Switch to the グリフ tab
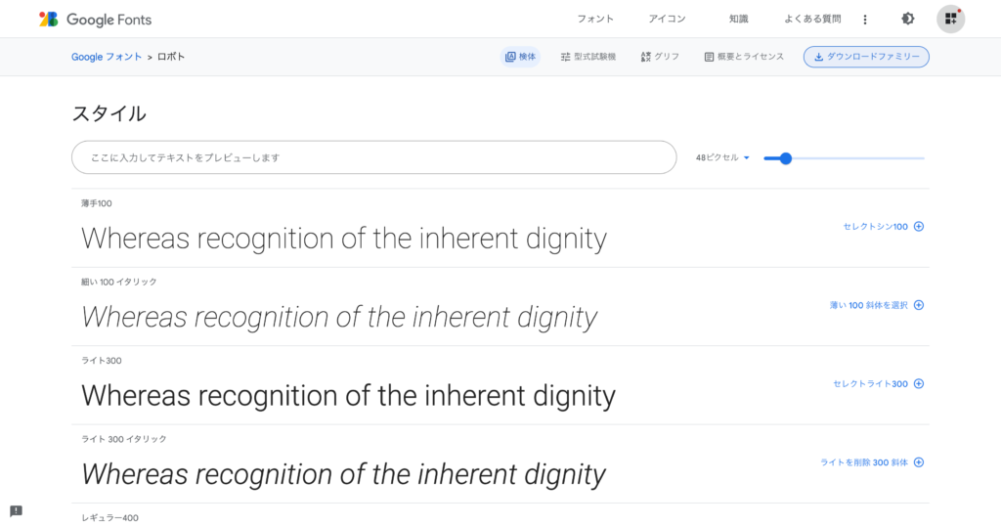Viewport: 1001px width, 526px height. point(660,57)
